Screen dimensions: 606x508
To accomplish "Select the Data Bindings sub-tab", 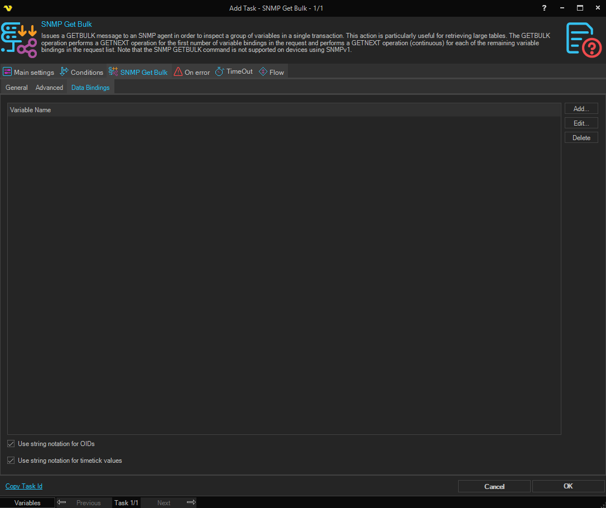I will coord(90,88).
